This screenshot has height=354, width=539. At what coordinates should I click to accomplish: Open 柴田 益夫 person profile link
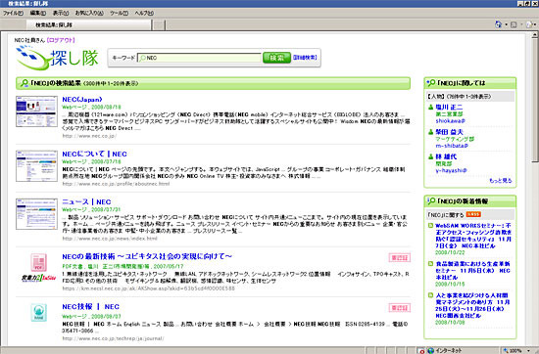449,132
